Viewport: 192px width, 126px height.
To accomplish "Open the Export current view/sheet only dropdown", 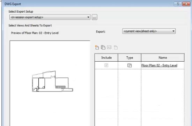I will point(149,31).
